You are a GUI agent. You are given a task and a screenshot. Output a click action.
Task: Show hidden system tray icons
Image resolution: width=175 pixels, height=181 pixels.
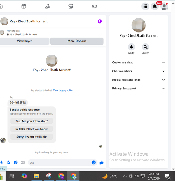[x=125, y=176]
